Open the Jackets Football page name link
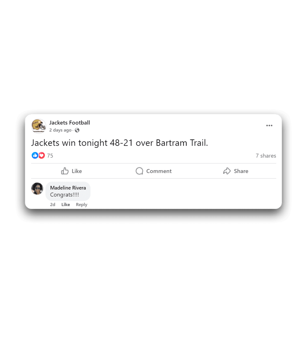The width and height of the screenshot is (307, 343). tap(69, 123)
